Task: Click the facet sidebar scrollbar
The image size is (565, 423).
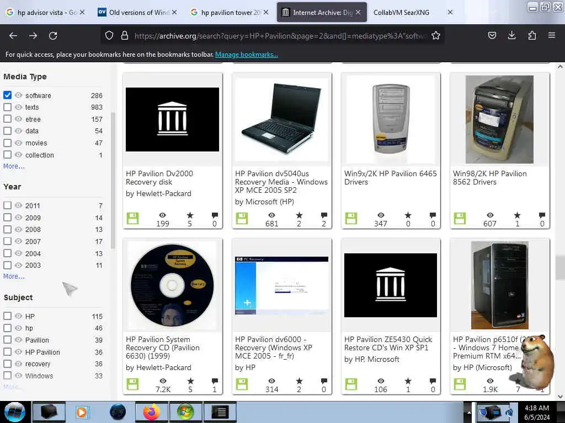Action: [x=113, y=180]
